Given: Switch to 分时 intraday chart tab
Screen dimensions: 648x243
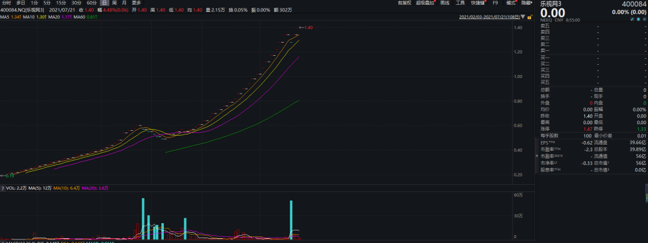Looking at the screenshot, I should point(6,3).
